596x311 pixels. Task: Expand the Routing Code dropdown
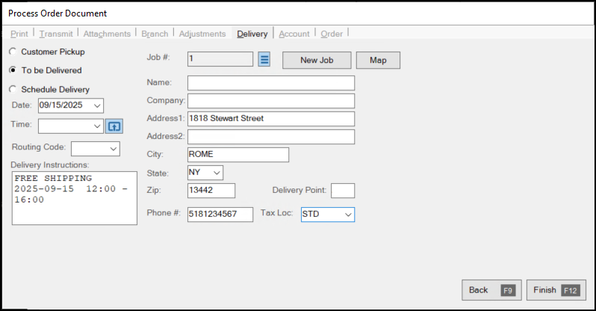pos(113,149)
